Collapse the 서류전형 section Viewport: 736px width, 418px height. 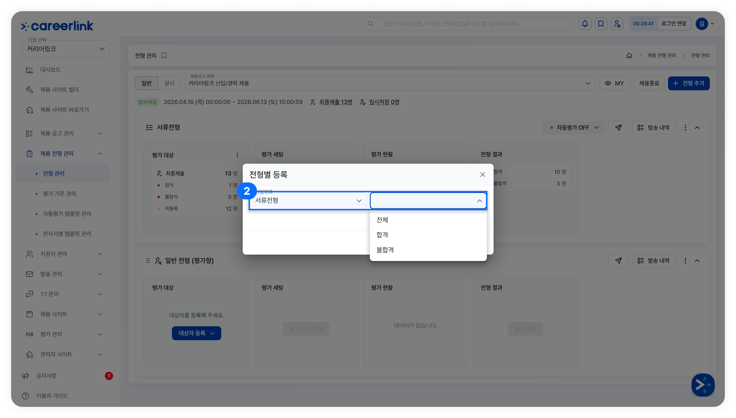(697, 127)
